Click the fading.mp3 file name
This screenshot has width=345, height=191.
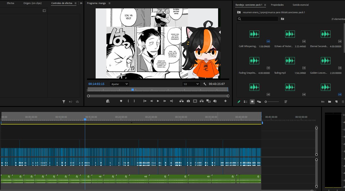pos(280,73)
